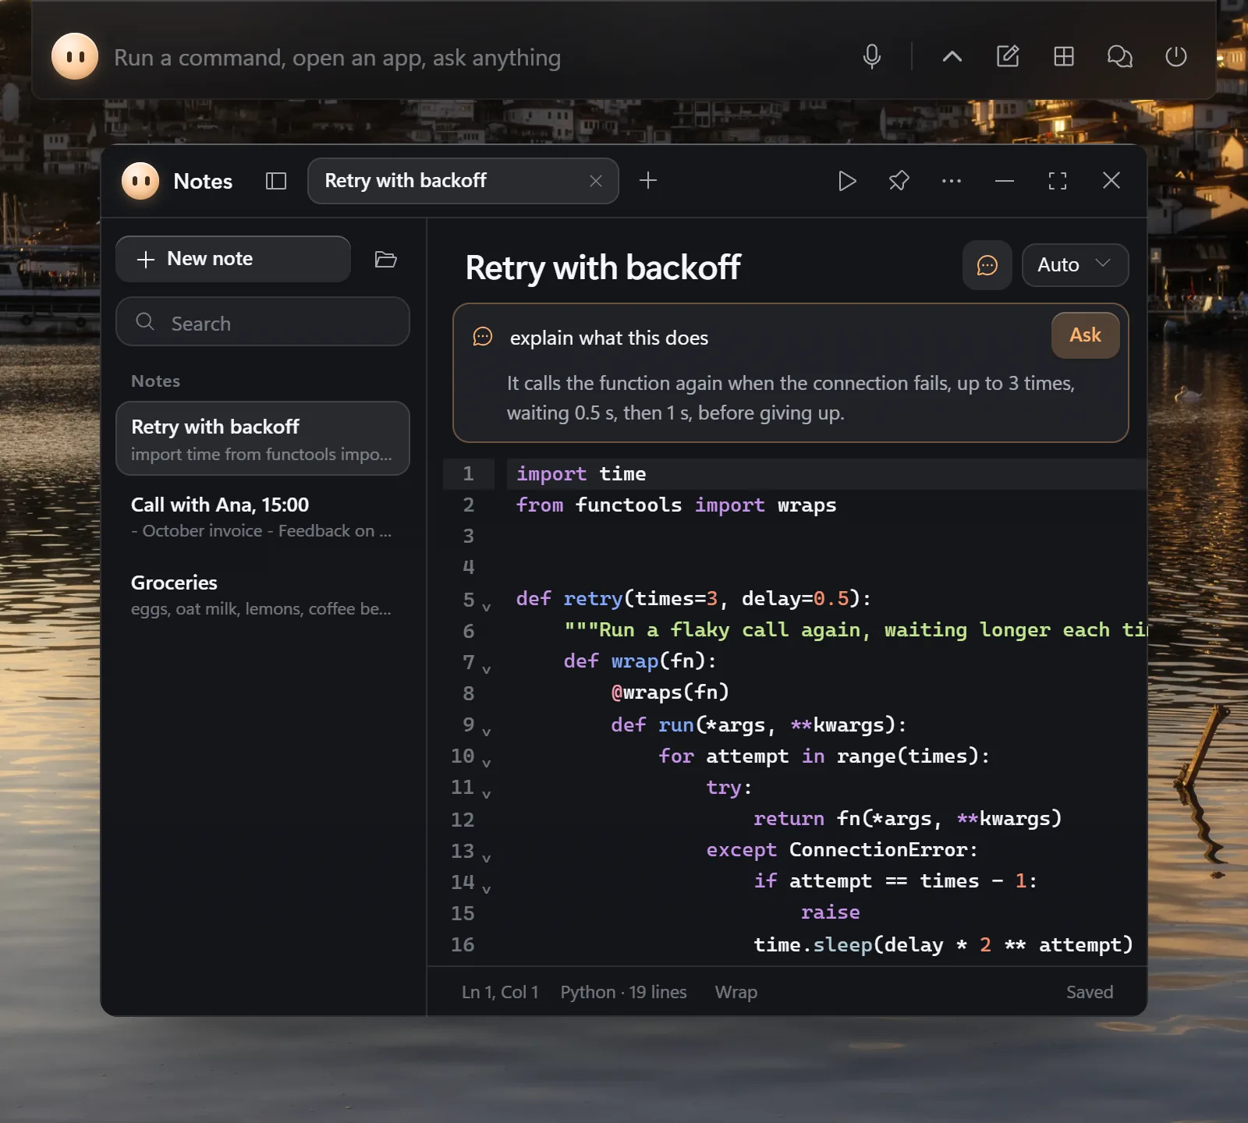Open the more options ellipsis menu
Image resolution: width=1248 pixels, height=1123 pixels.
[x=952, y=181]
